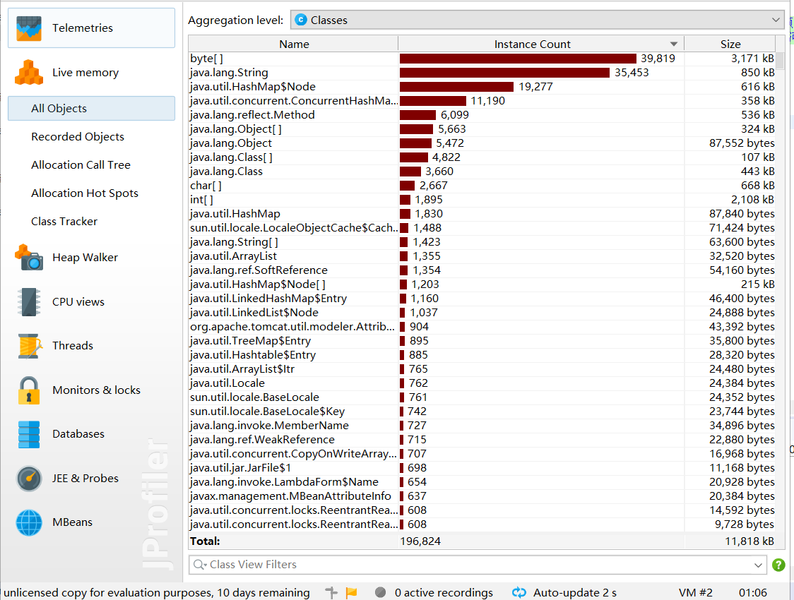
Task: Switch to Recorded Objects view
Action: pyautogui.click(x=78, y=137)
